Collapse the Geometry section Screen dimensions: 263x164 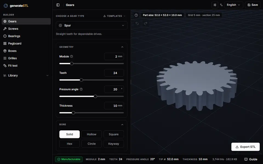(122, 47)
